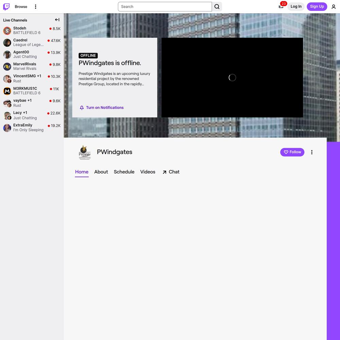Click the pop-out arrow icon beside Chat
The width and height of the screenshot is (340, 340).
click(165, 172)
